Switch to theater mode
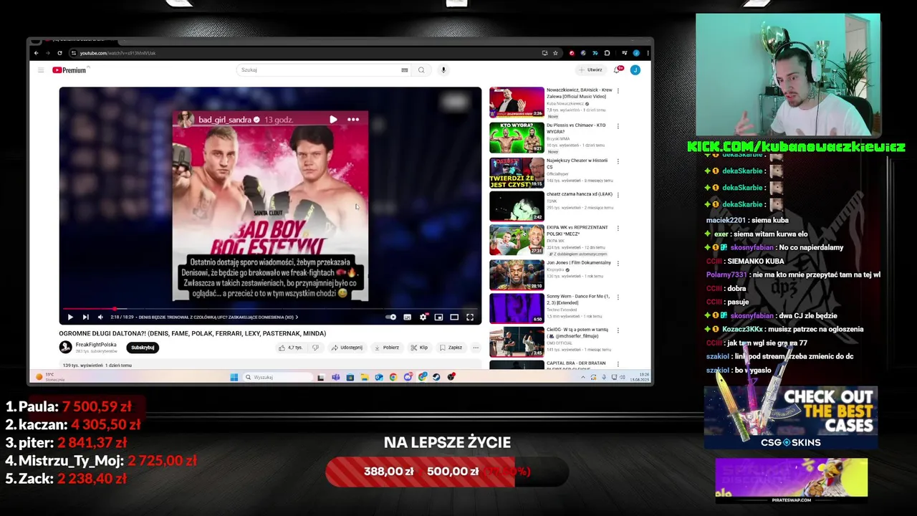Image resolution: width=917 pixels, height=516 pixels. [x=454, y=317]
